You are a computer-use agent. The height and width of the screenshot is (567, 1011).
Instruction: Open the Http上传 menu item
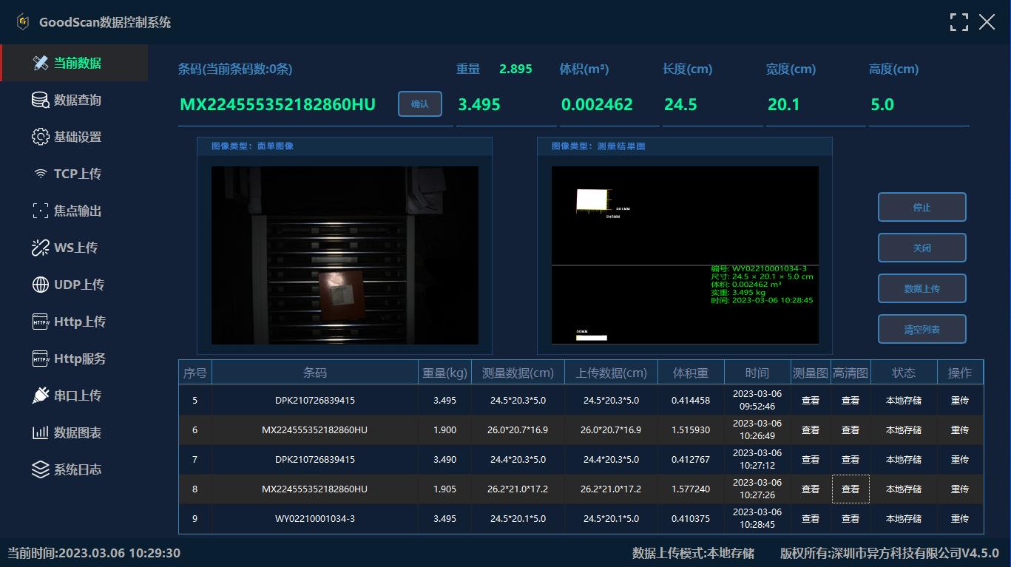pos(79,322)
